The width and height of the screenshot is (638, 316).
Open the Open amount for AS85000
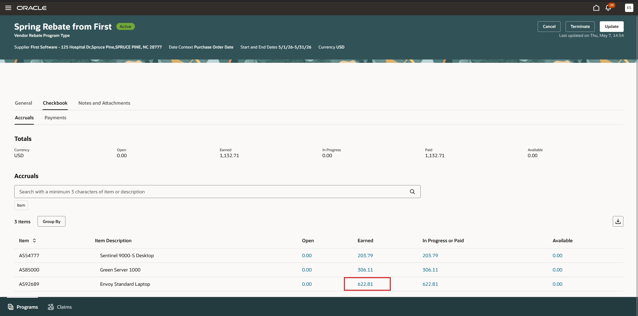pos(307,270)
